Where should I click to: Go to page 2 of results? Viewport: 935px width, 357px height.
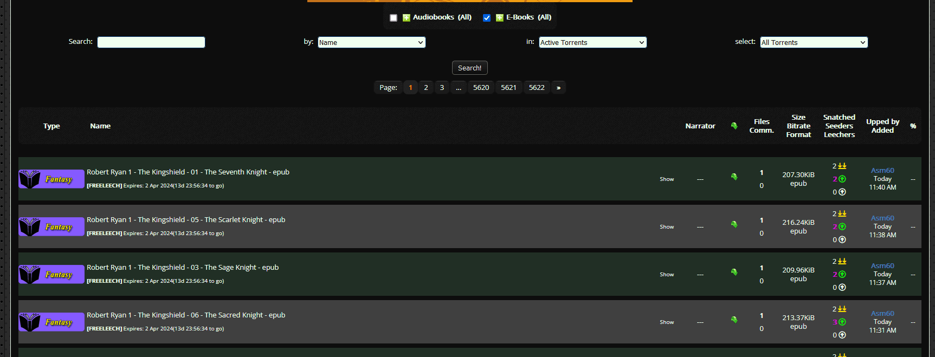tap(426, 87)
